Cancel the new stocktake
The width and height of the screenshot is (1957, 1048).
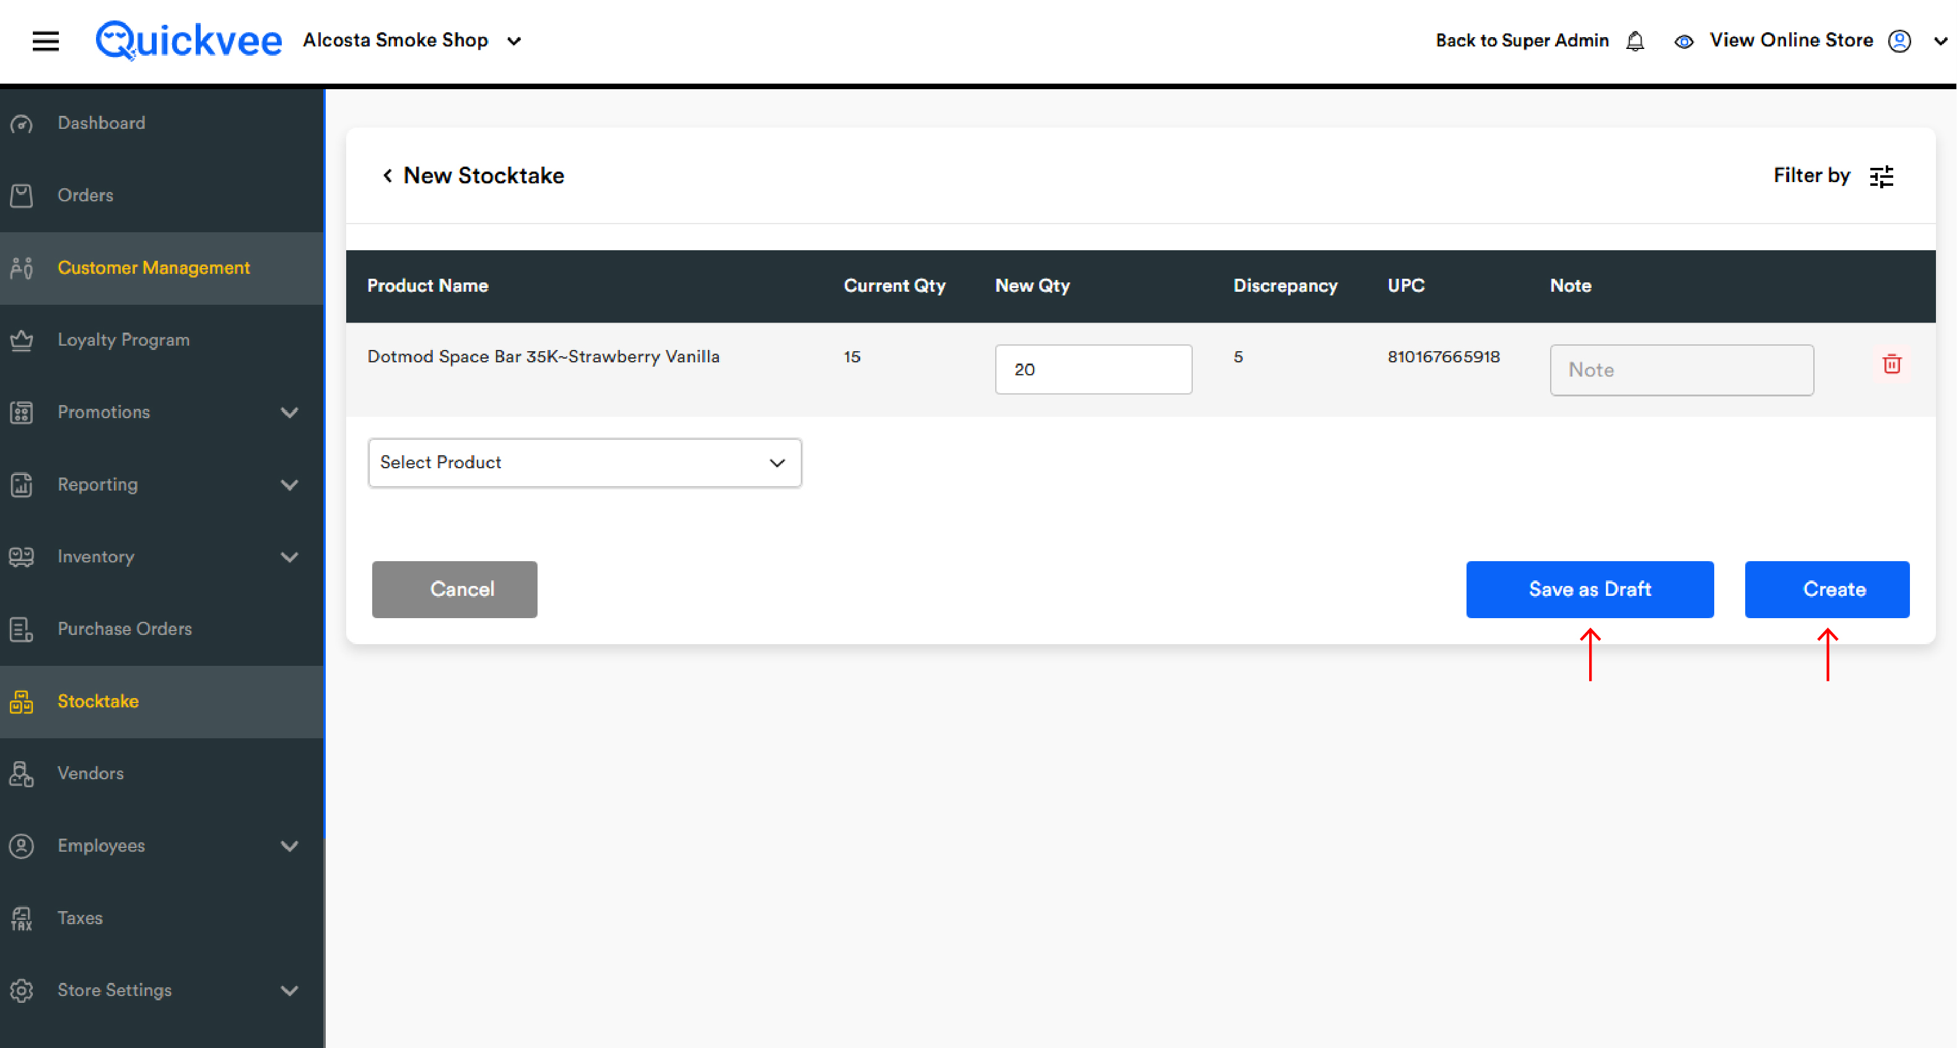pyautogui.click(x=455, y=590)
